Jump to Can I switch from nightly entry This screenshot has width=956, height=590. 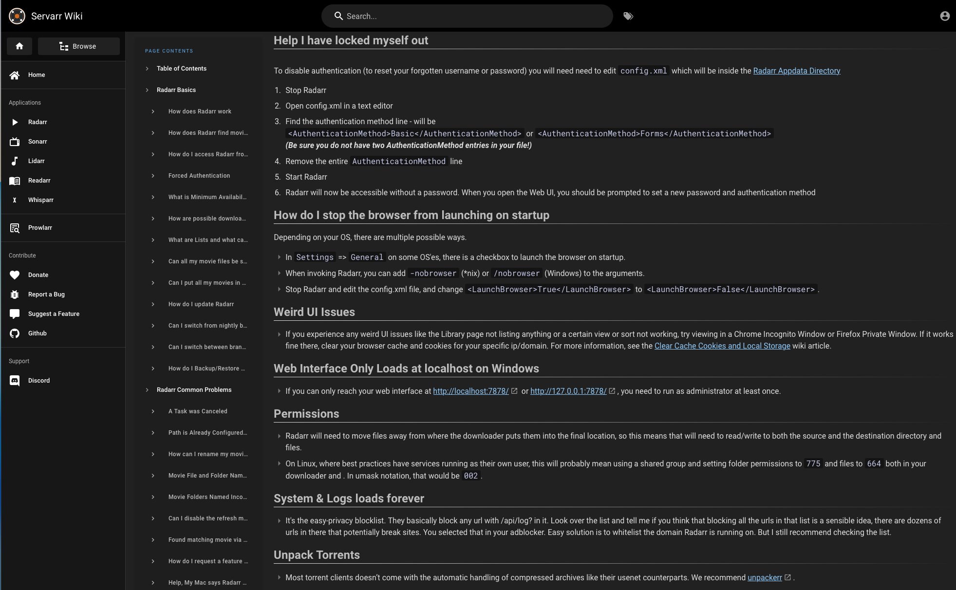click(207, 326)
